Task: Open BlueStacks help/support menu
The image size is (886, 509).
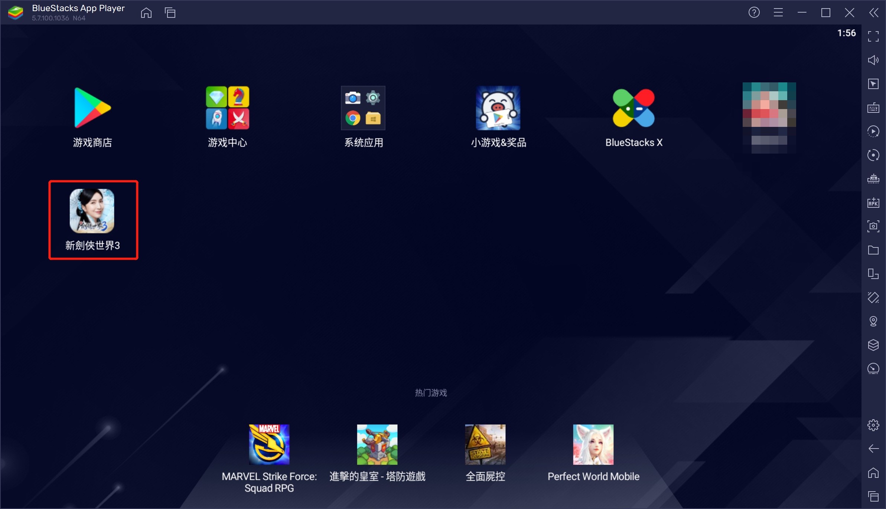Action: 755,12
